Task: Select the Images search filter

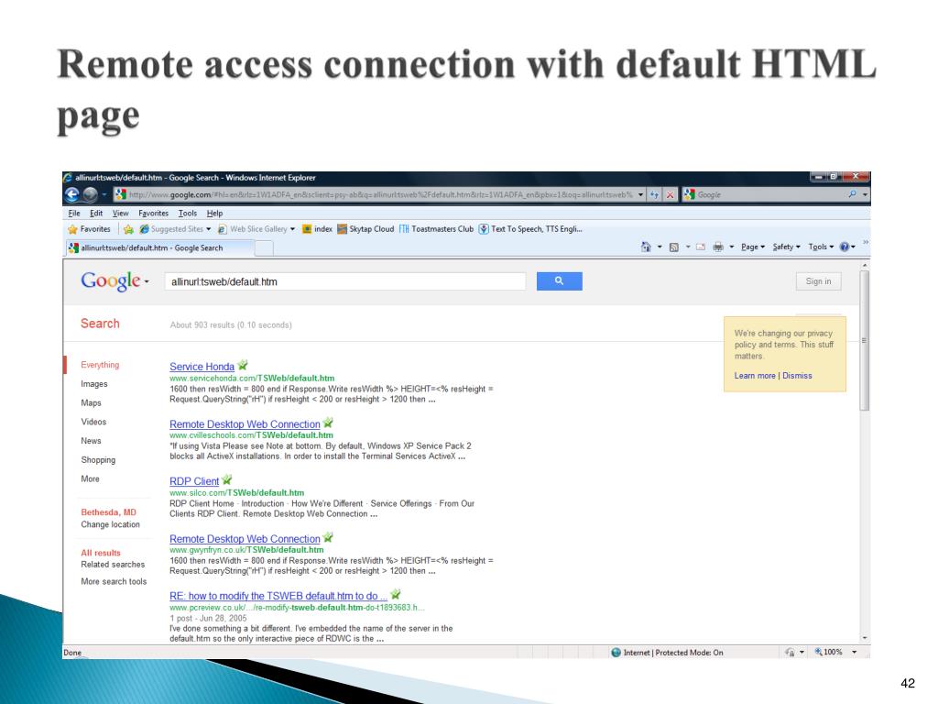Action: click(94, 384)
